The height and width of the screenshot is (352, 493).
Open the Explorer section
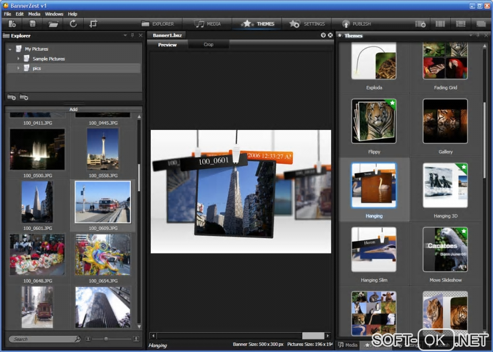(x=157, y=24)
